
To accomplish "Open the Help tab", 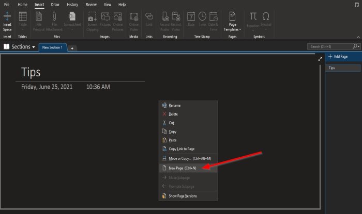I will pyautogui.click(x=122, y=4).
